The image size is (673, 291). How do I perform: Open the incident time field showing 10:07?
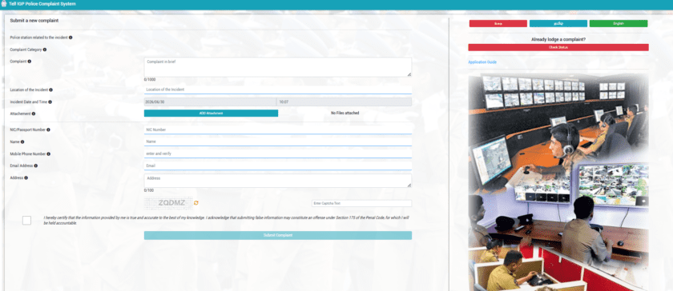tap(345, 102)
